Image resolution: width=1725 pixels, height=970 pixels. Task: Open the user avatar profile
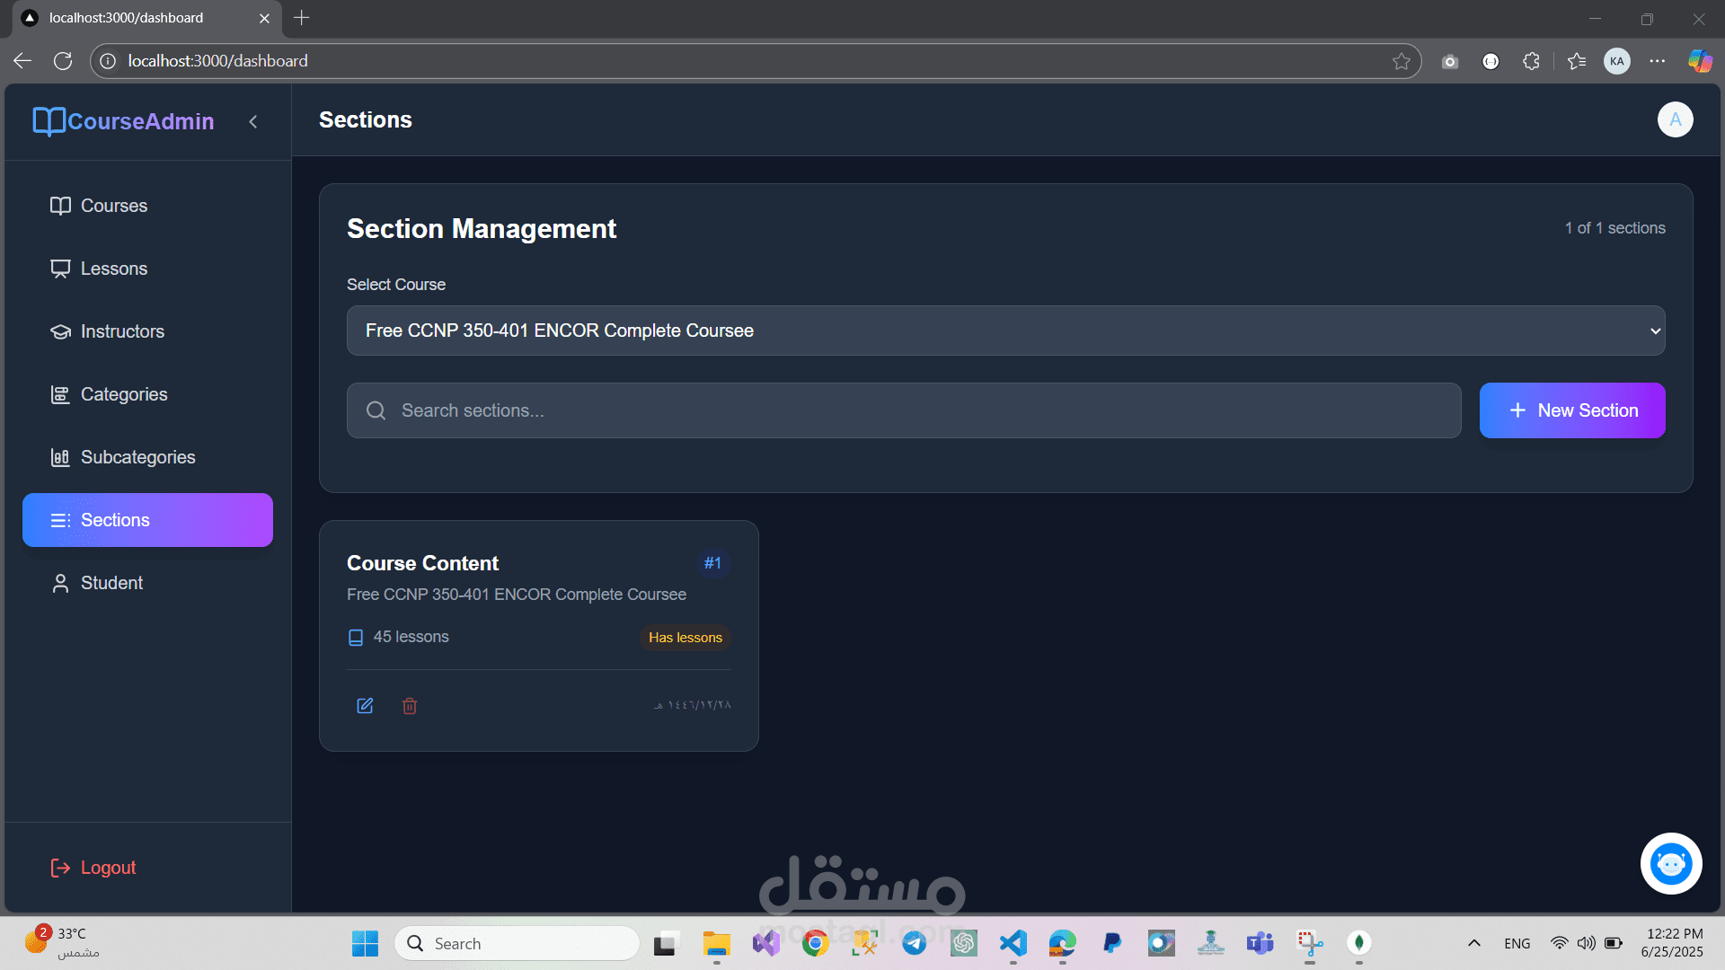pos(1675,119)
